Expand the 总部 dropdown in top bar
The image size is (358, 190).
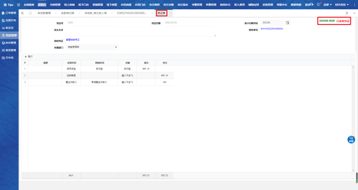coord(328,5)
